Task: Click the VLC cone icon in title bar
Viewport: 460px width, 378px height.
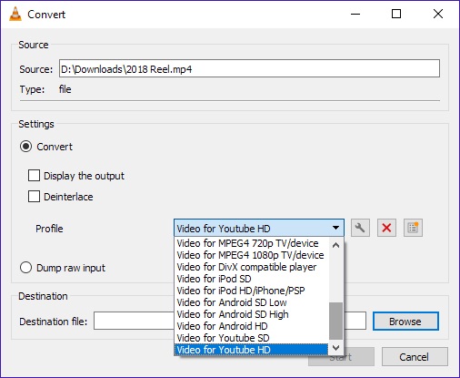Action: coord(15,14)
